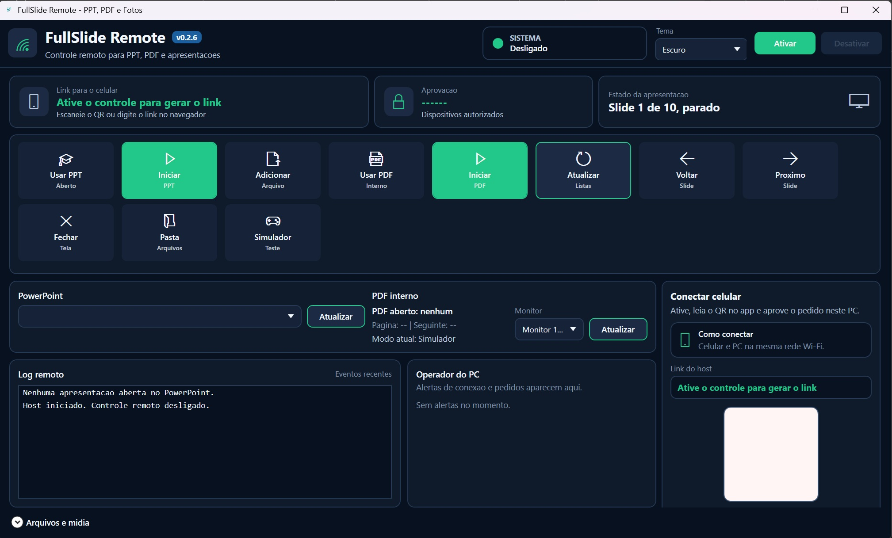
Task: Launch the Simulador Teste gamepad tile
Action: tap(273, 233)
